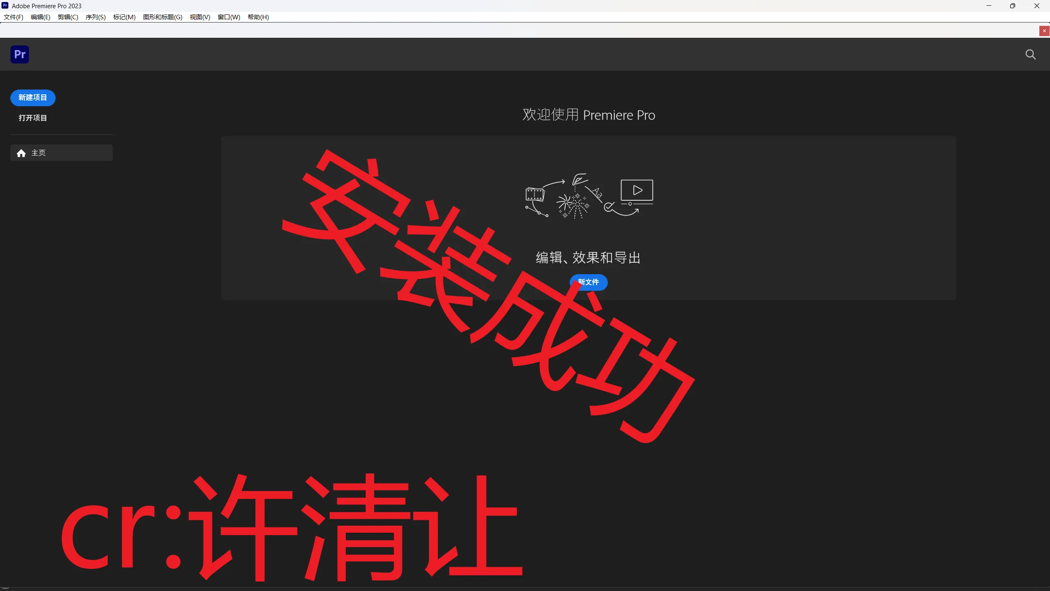This screenshot has width=1050, height=591.
Task: Click the 打开项目 button
Action: click(33, 118)
